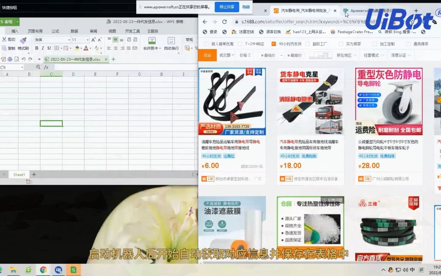The height and width of the screenshot is (276, 441).
Task: Decrease font size with the A- icon
Action: pos(100,40)
